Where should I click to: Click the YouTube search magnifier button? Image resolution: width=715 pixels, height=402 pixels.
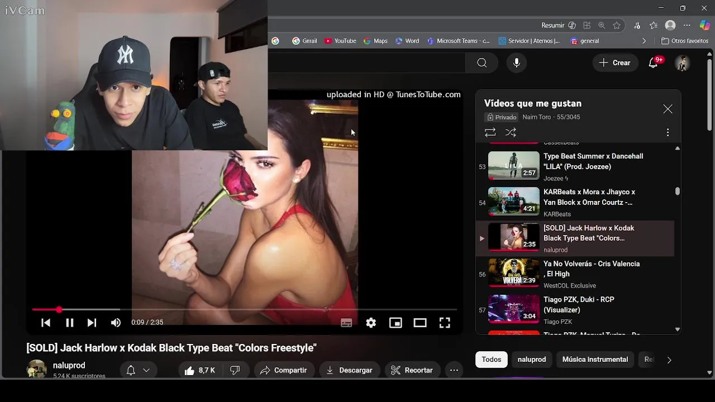point(482,63)
